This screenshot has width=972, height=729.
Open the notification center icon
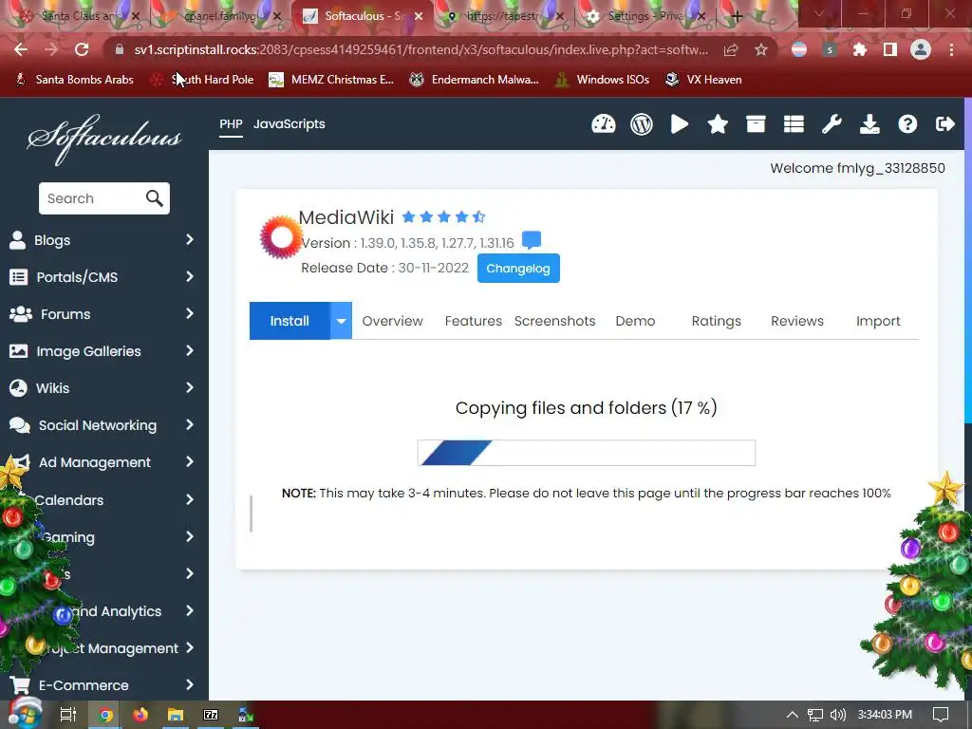941,715
